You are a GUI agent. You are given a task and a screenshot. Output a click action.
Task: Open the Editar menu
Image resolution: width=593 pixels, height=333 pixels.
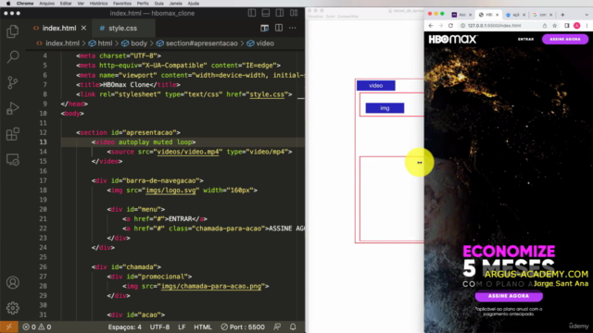click(66, 4)
